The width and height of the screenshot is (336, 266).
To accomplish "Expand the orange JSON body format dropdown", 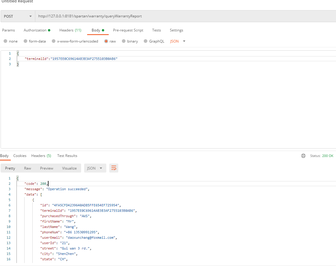I will (x=178, y=41).
